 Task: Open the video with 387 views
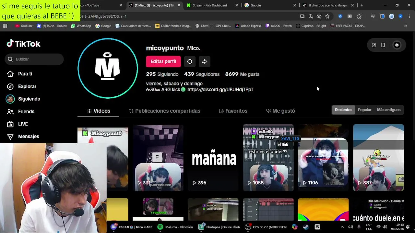378,158
